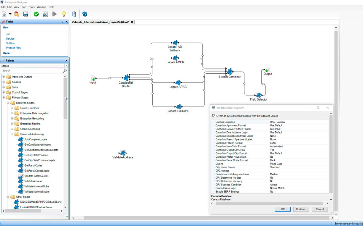Create a new Process Flow from Tasks
Image resolution: width=363 pixels, height=226 pixels.
pos(14,48)
